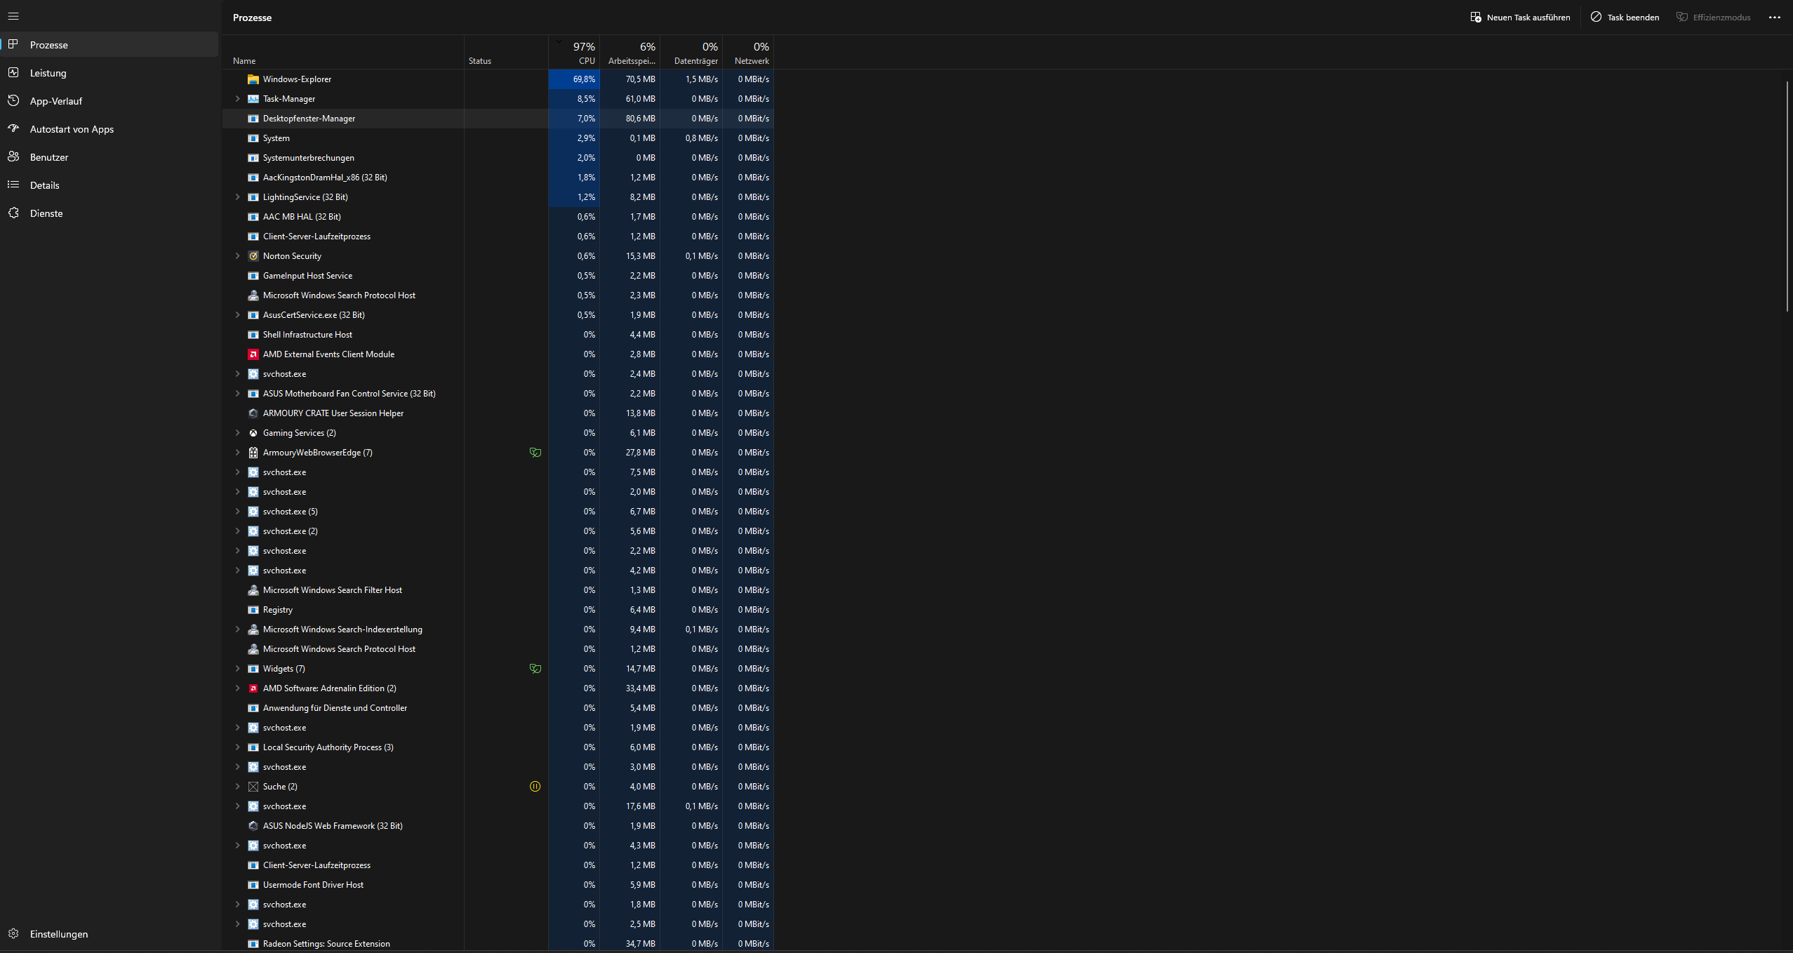Click the vertical scrollbar on right
Viewport: 1793px width, 953px height.
1787,196
